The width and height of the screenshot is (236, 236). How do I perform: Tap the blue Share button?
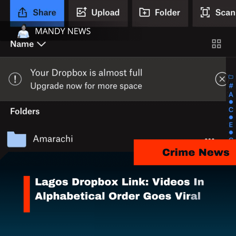pyautogui.click(x=37, y=13)
